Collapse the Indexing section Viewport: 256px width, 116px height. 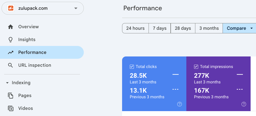click(x=7, y=83)
